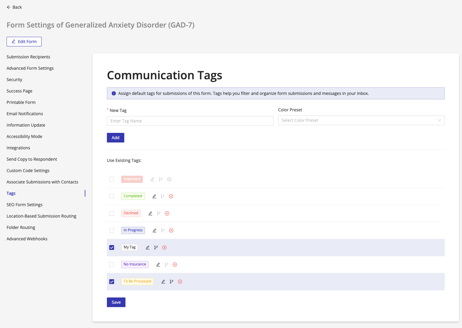
Task: Focus the Enter Tag Name field
Action: pyautogui.click(x=190, y=121)
